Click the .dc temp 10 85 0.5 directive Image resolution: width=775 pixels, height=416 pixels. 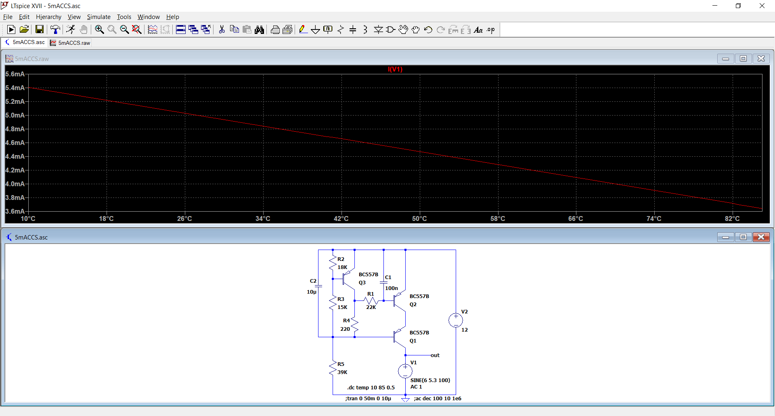click(x=371, y=387)
